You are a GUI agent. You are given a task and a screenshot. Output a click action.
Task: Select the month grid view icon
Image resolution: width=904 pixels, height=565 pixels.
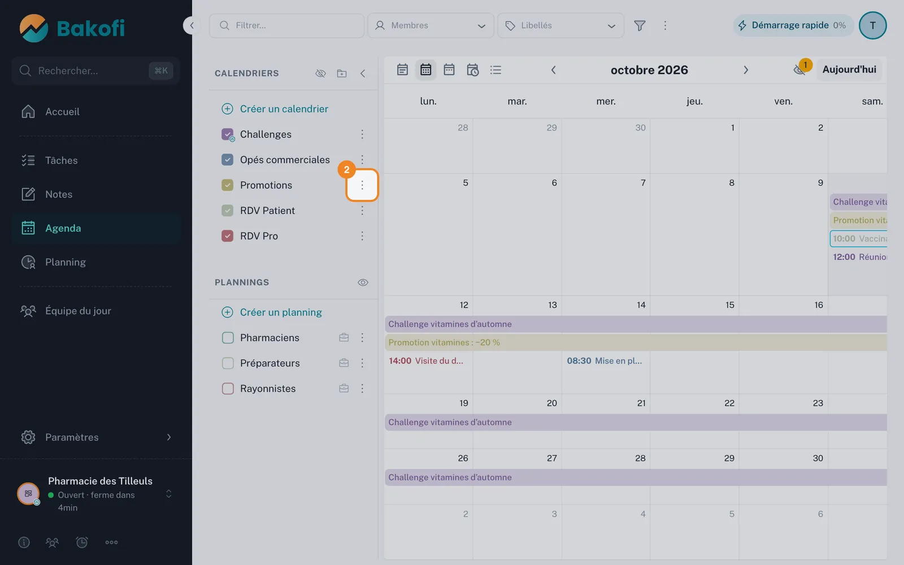pos(426,70)
